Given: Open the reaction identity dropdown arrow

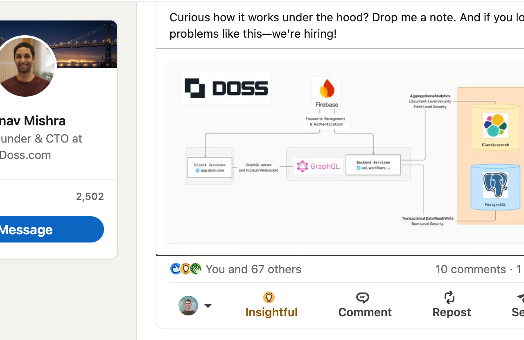Looking at the screenshot, I should click(208, 306).
